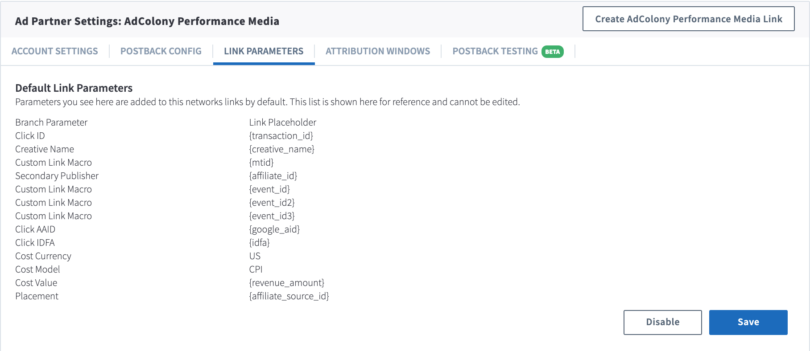Click the green BETA badge
Image resolution: width=810 pixels, height=351 pixels.
[553, 52]
